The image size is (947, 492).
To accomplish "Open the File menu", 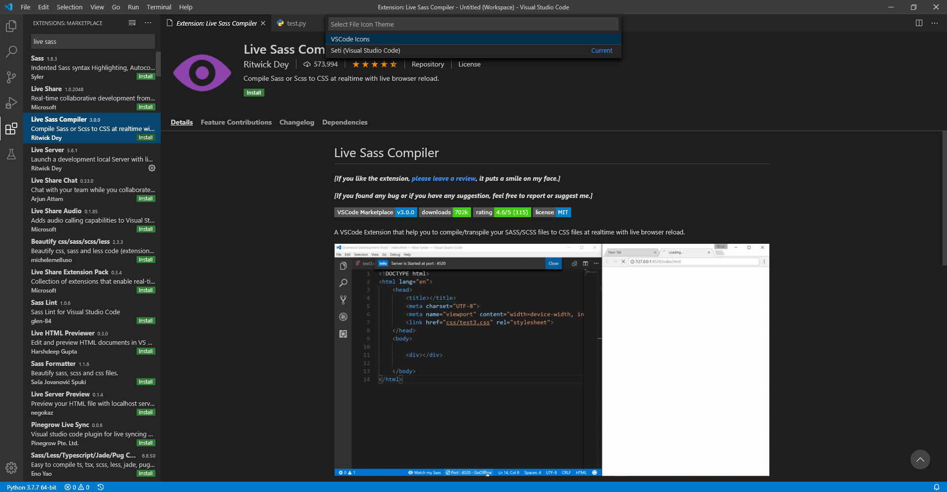I will click(26, 7).
